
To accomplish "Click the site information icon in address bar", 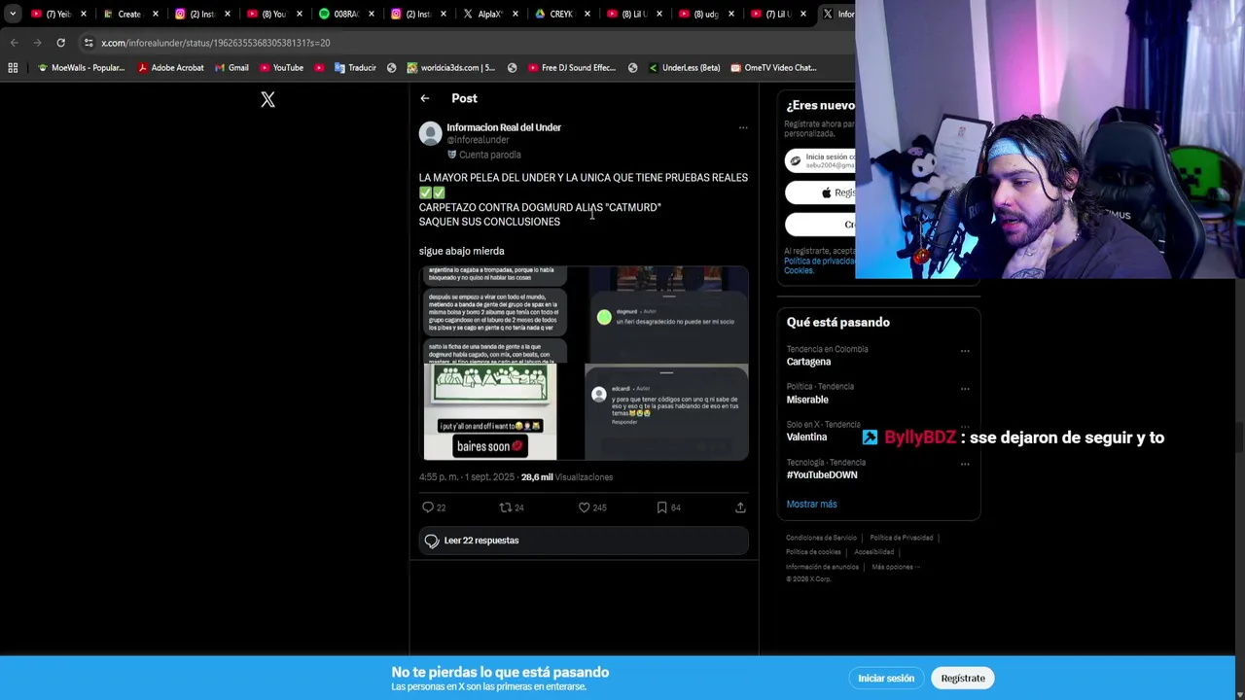I will [89, 43].
